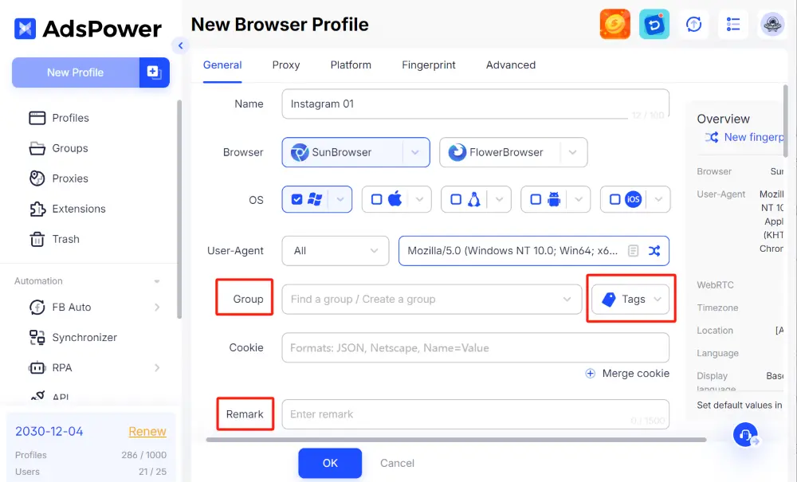Screen dimensions: 797x482
Task: Expand the RPA submenu arrow
Action: [x=157, y=368]
